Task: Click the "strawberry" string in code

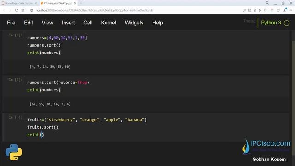Action: coord(60,120)
